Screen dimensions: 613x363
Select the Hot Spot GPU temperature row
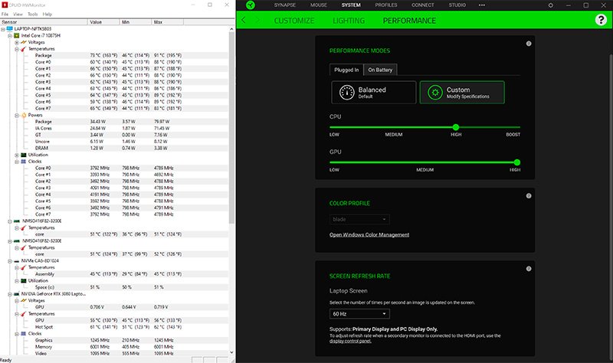point(114,327)
